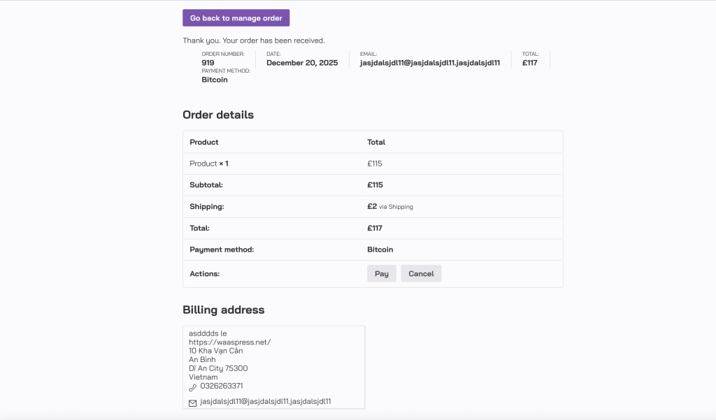Click the £2 via Shipping value
Viewport: 716px width, 420px height.
point(391,207)
